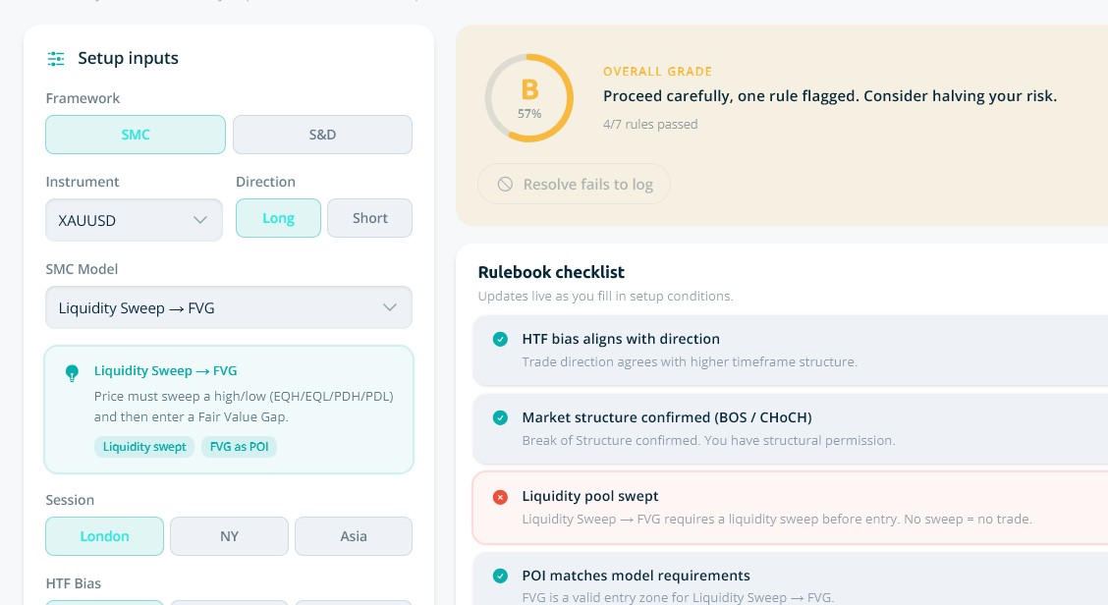Click red cross icon for Liquidity pool swept
Image resolution: width=1108 pixels, height=605 pixels.
tap(500, 497)
